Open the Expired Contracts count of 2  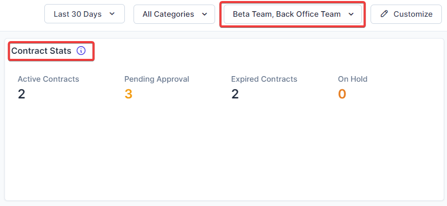[x=235, y=94]
